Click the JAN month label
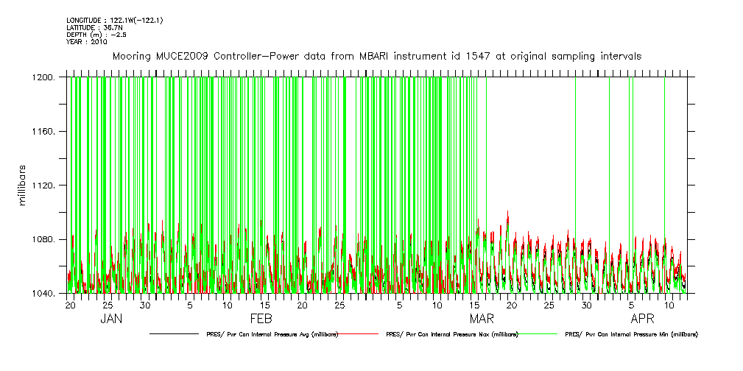The image size is (743, 371). click(111, 319)
